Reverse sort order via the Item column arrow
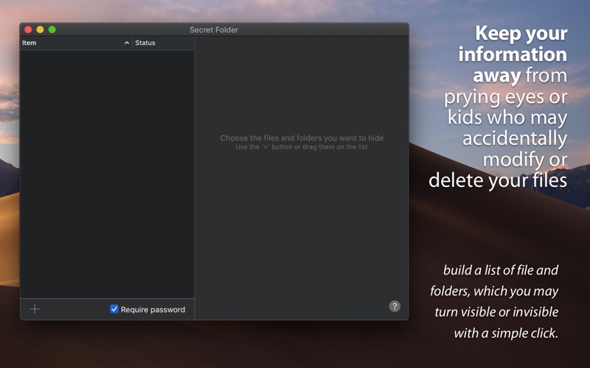The height and width of the screenshot is (368, 590). [127, 43]
